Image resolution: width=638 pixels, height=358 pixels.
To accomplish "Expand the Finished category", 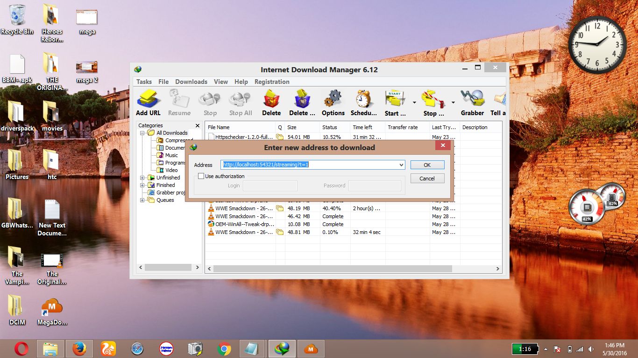I will coord(142,185).
